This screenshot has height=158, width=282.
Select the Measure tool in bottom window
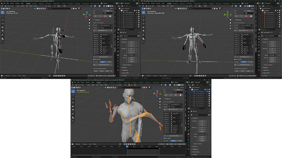[73, 118]
